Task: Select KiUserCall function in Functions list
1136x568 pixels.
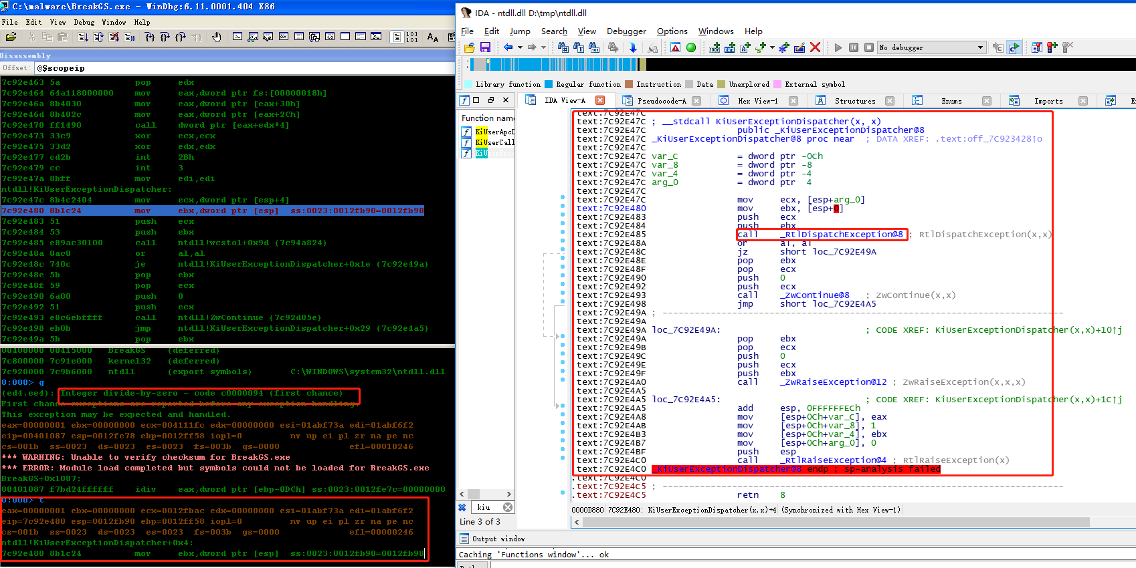Action: [x=494, y=142]
